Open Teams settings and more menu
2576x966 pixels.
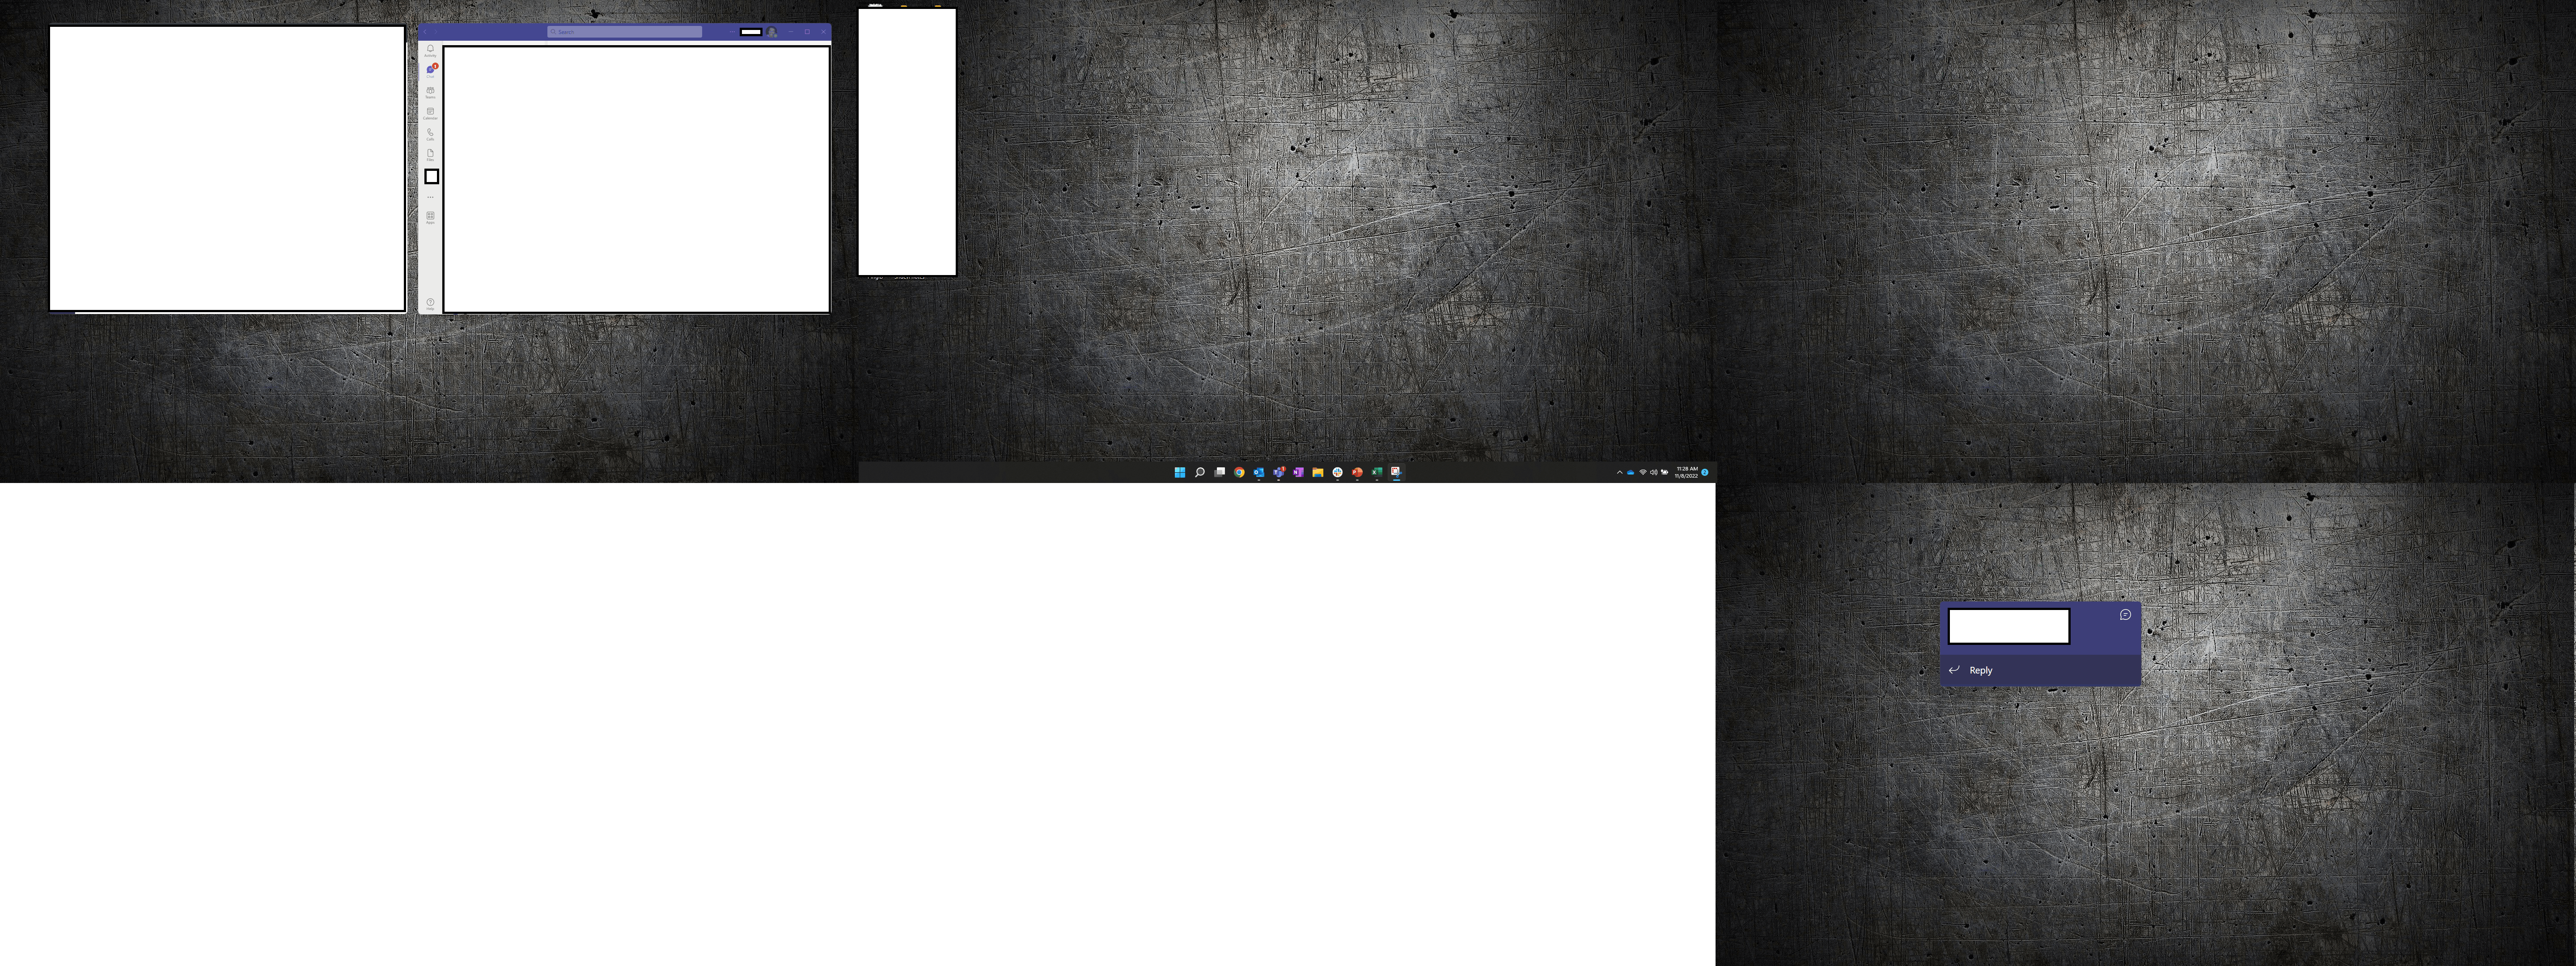[732, 32]
